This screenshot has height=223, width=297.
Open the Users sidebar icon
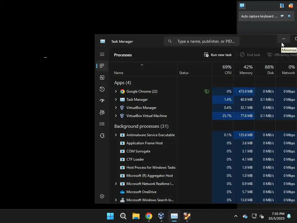(x=102, y=112)
